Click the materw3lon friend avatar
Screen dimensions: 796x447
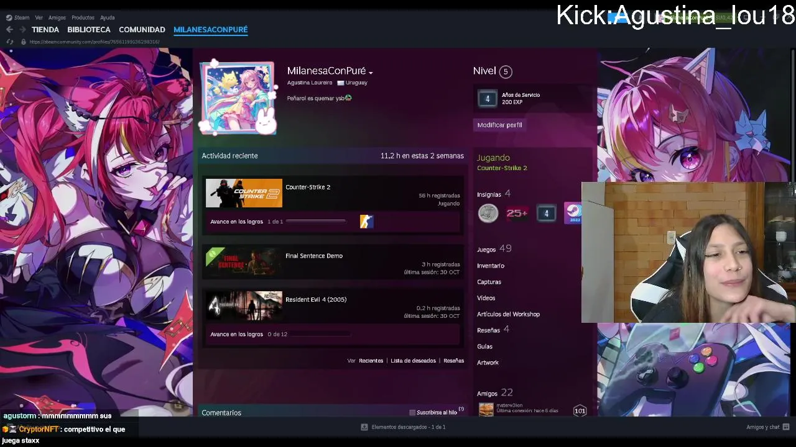pyautogui.click(x=486, y=409)
